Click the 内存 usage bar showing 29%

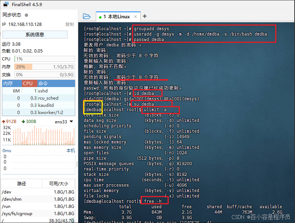(45, 67)
